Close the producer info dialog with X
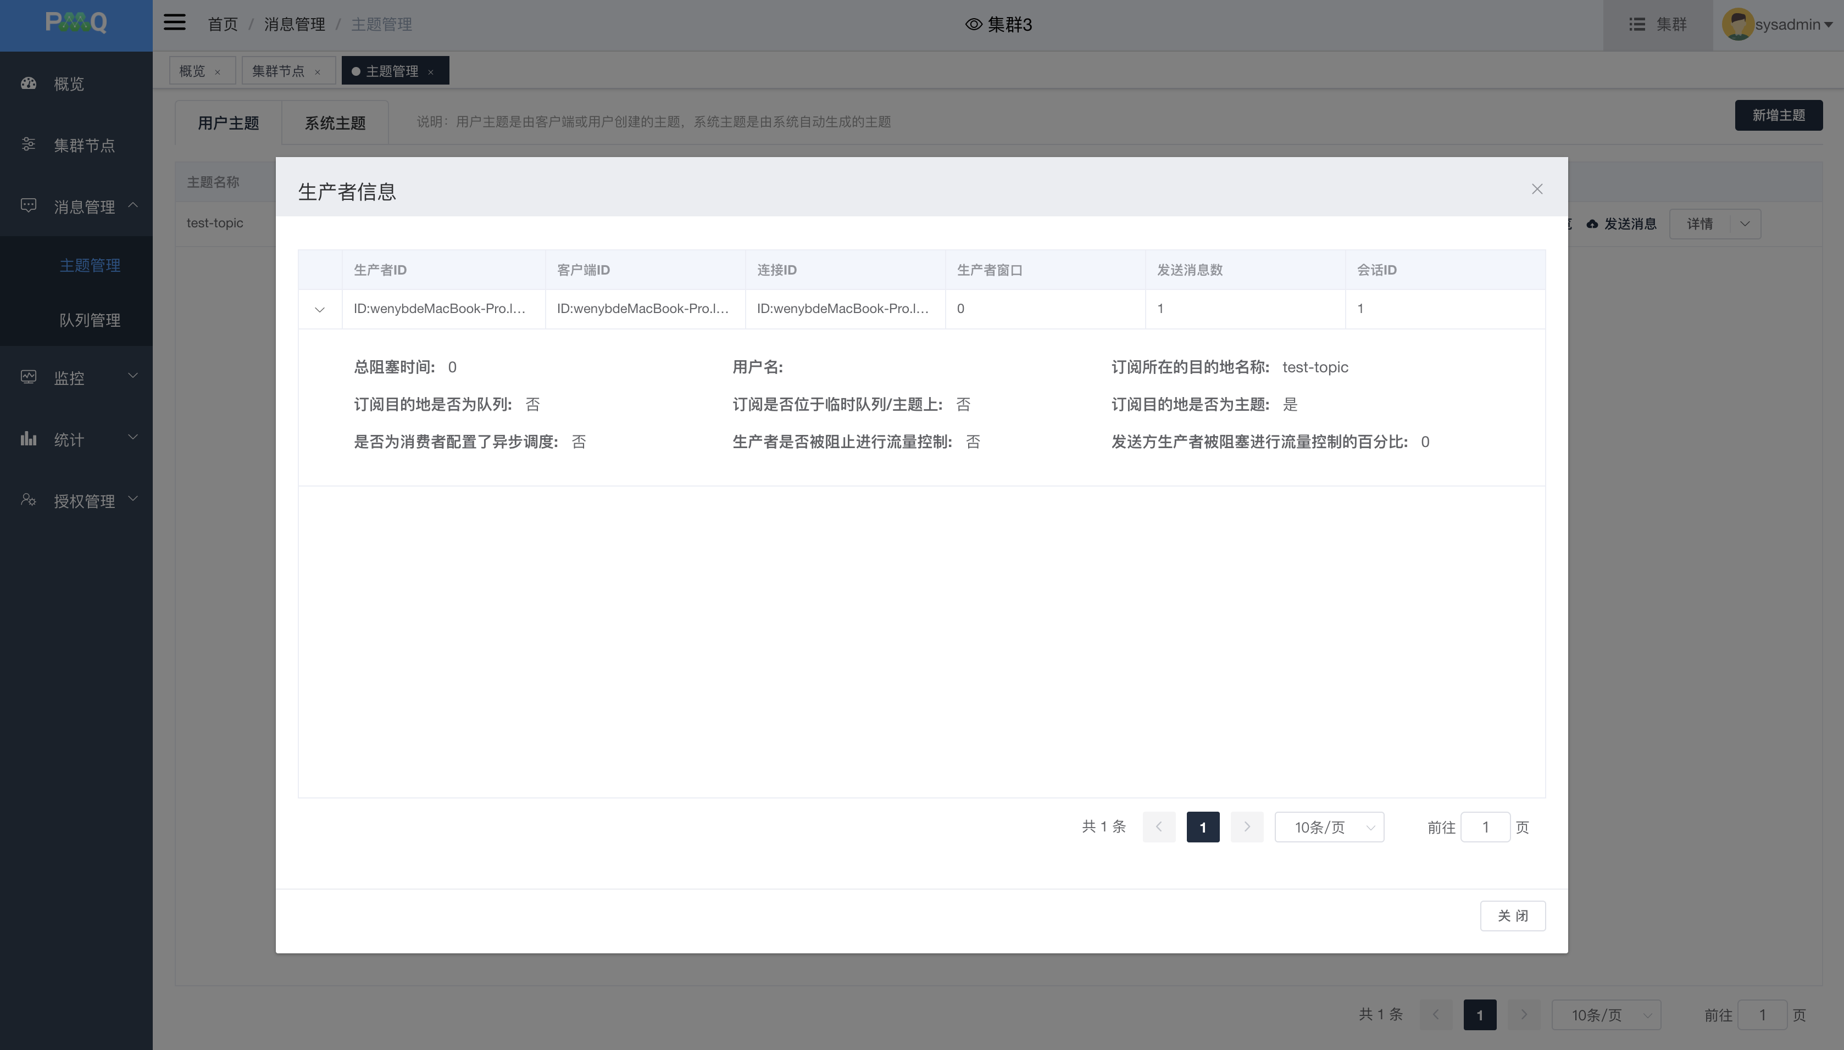Viewport: 1844px width, 1050px height. pyautogui.click(x=1537, y=189)
